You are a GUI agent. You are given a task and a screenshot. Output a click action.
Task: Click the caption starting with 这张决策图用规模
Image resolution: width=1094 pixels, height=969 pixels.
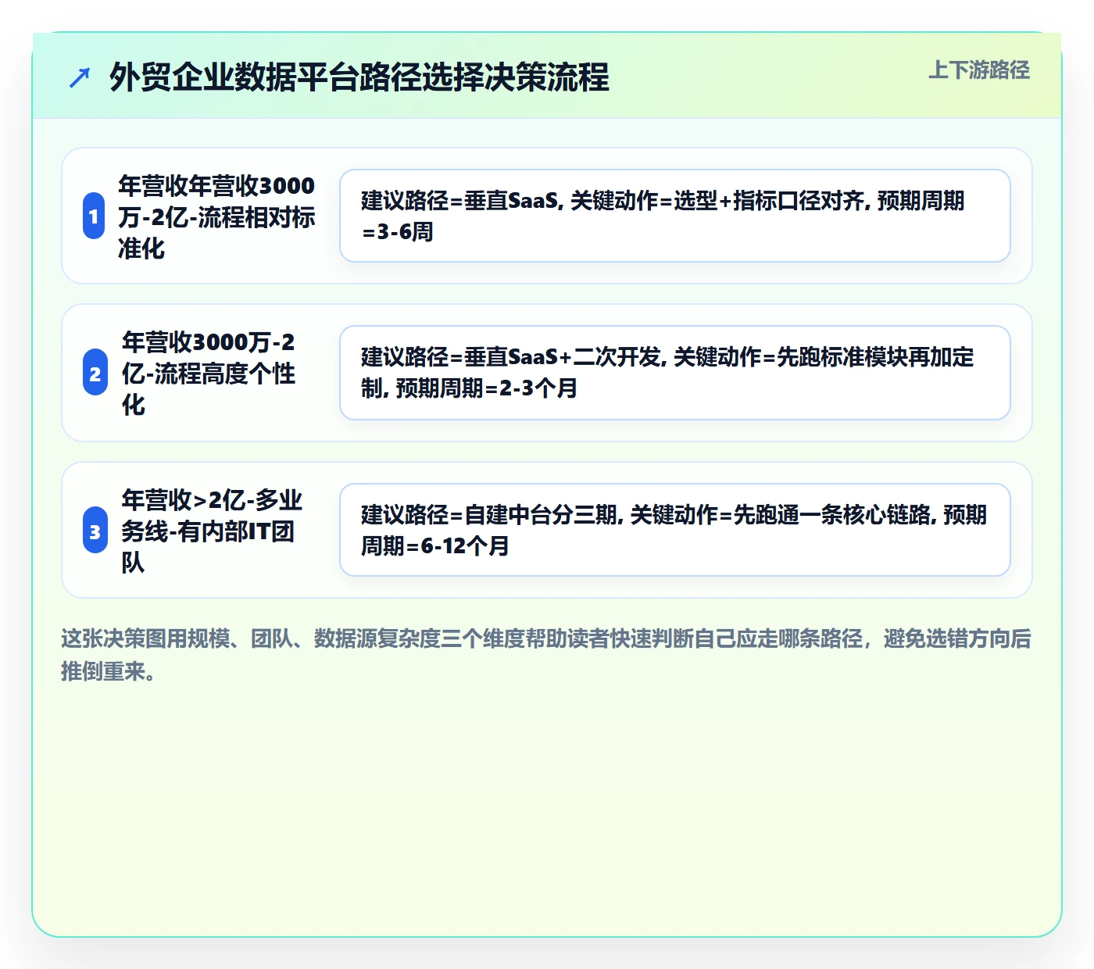546,655
